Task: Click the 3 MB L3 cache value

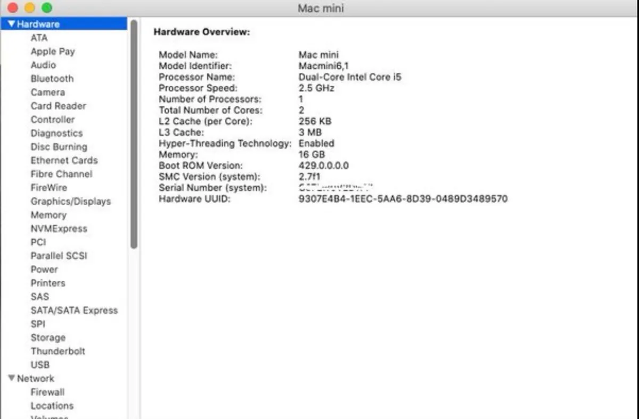Action: (310, 132)
